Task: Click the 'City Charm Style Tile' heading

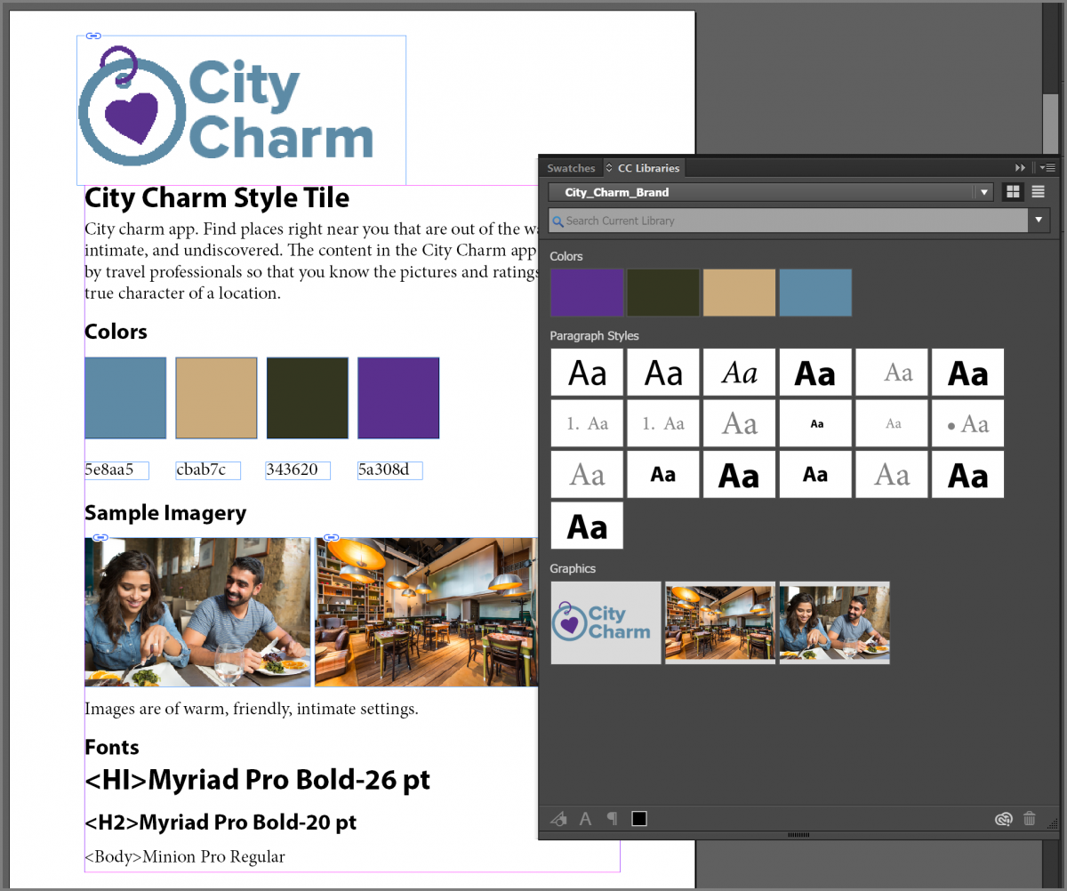Action: tap(217, 198)
